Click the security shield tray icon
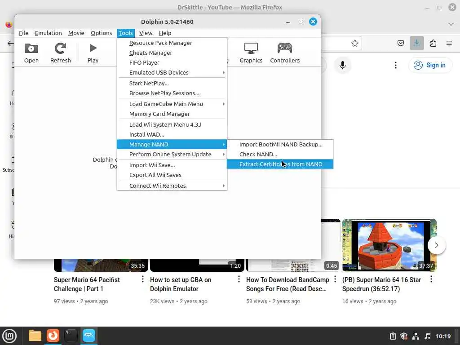The height and width of the screenshot is (345, 460). point(404,336)
